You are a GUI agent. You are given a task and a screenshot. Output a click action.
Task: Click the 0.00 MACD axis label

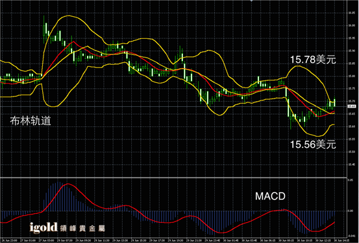pos(351,211)
